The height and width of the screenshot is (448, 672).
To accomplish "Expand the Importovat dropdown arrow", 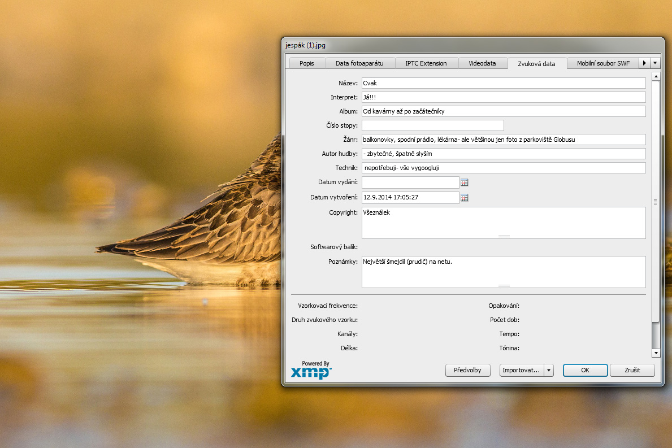I will click(548, 371).
